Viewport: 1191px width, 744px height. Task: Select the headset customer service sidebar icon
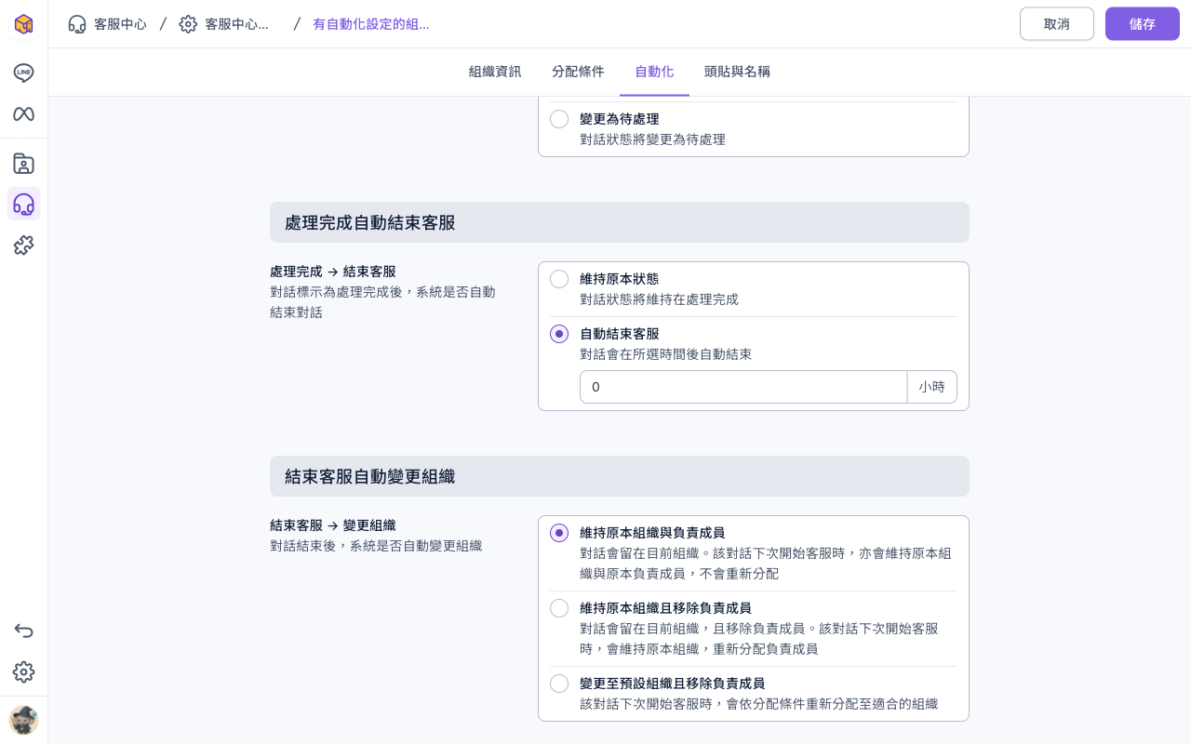(x=23, y=204)
